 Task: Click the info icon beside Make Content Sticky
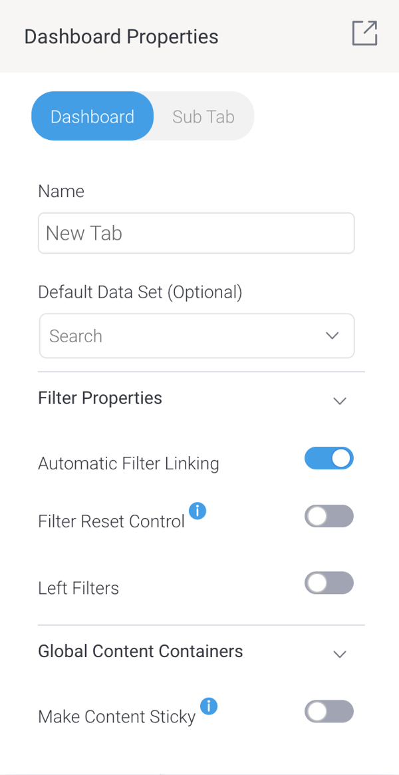(x=209, y=707)
